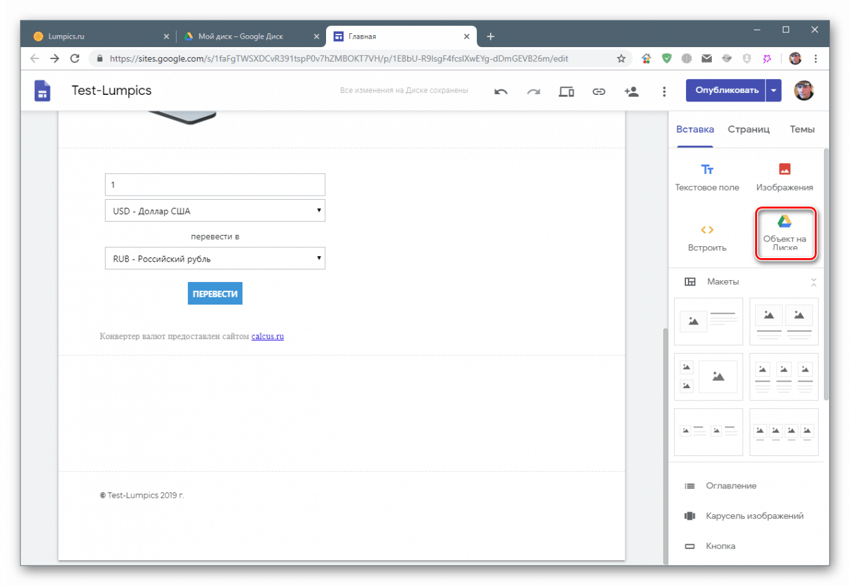The image size is (850, 586).
Task: Expand the publish options dropdown arrow
Action: [774, 90]
